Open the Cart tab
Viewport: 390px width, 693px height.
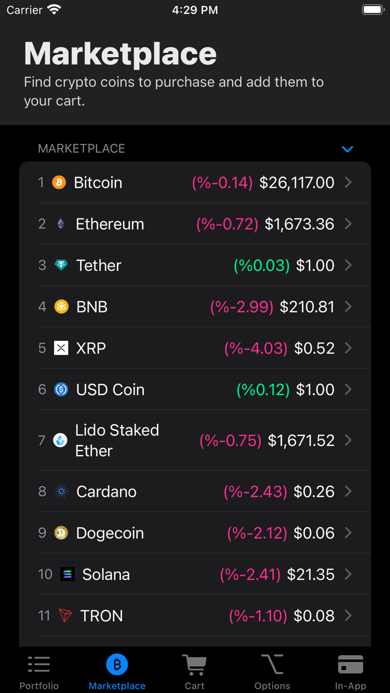tap(194, 670)
